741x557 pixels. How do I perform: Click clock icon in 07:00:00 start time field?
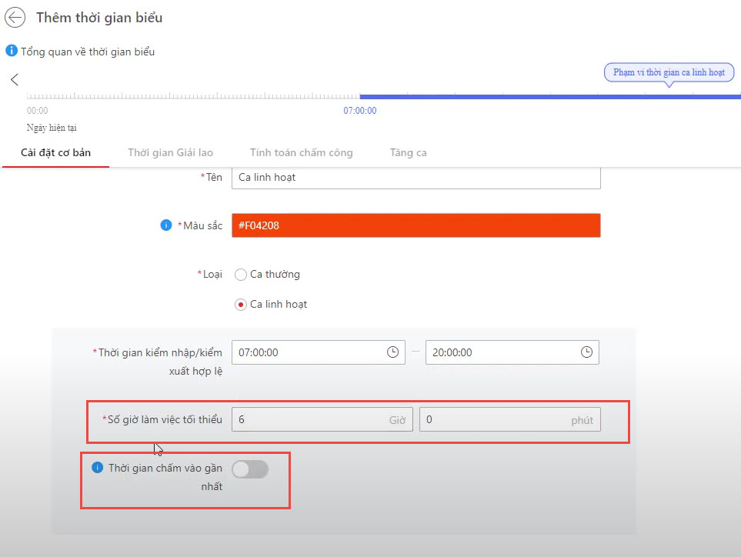point(392,352)
